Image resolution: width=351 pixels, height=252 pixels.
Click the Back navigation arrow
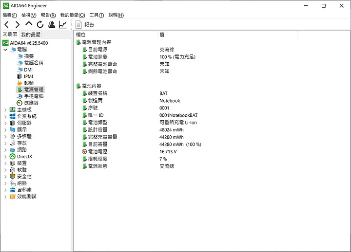[7, 25]
